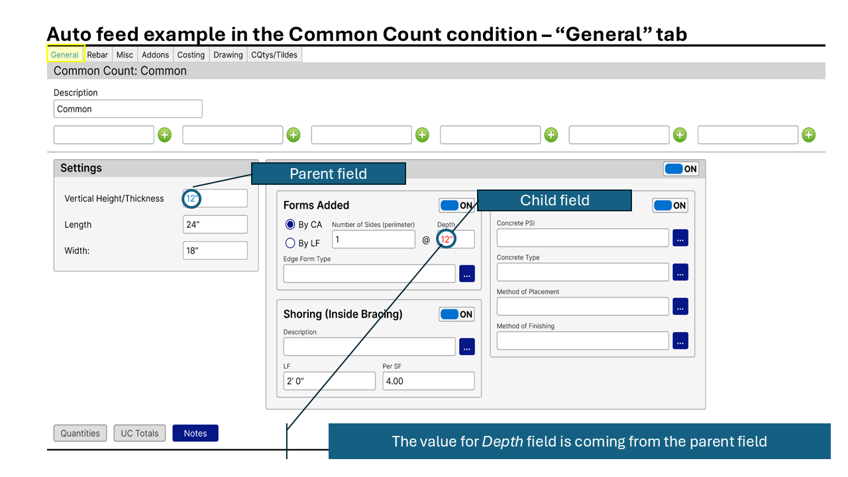This screenshot has height=477, width=848.
Task: Click the first green plus icon
Action: (164, 135)
